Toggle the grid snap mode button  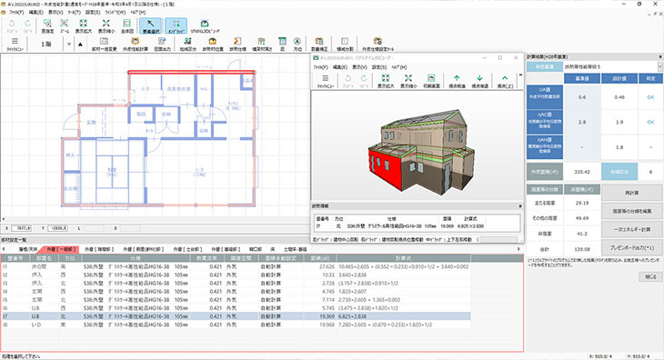tap(176, 25)
